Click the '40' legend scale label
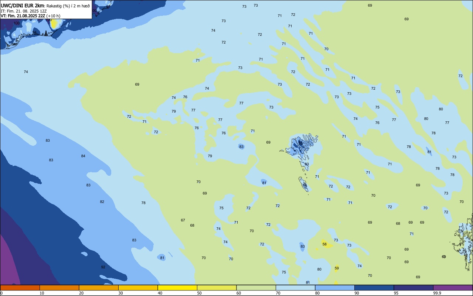 point(160,293)
